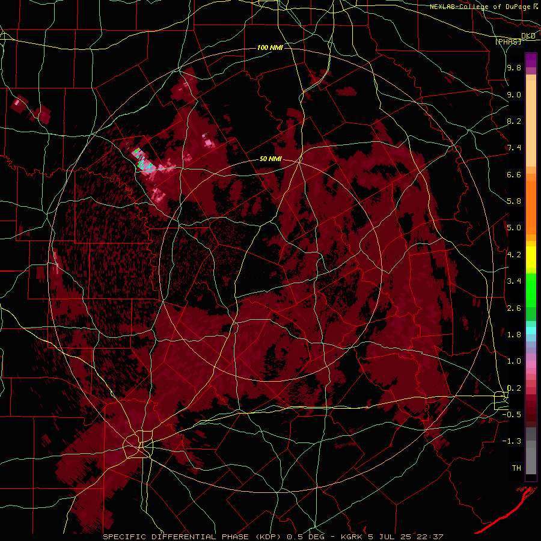Screen dimensions: 541x541
Task: Pick the cyan band of the color bar
Action: 531,331
